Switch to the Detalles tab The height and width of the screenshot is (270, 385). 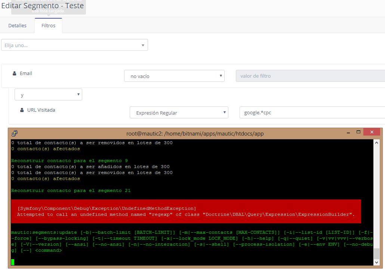(x=17, y=25)
